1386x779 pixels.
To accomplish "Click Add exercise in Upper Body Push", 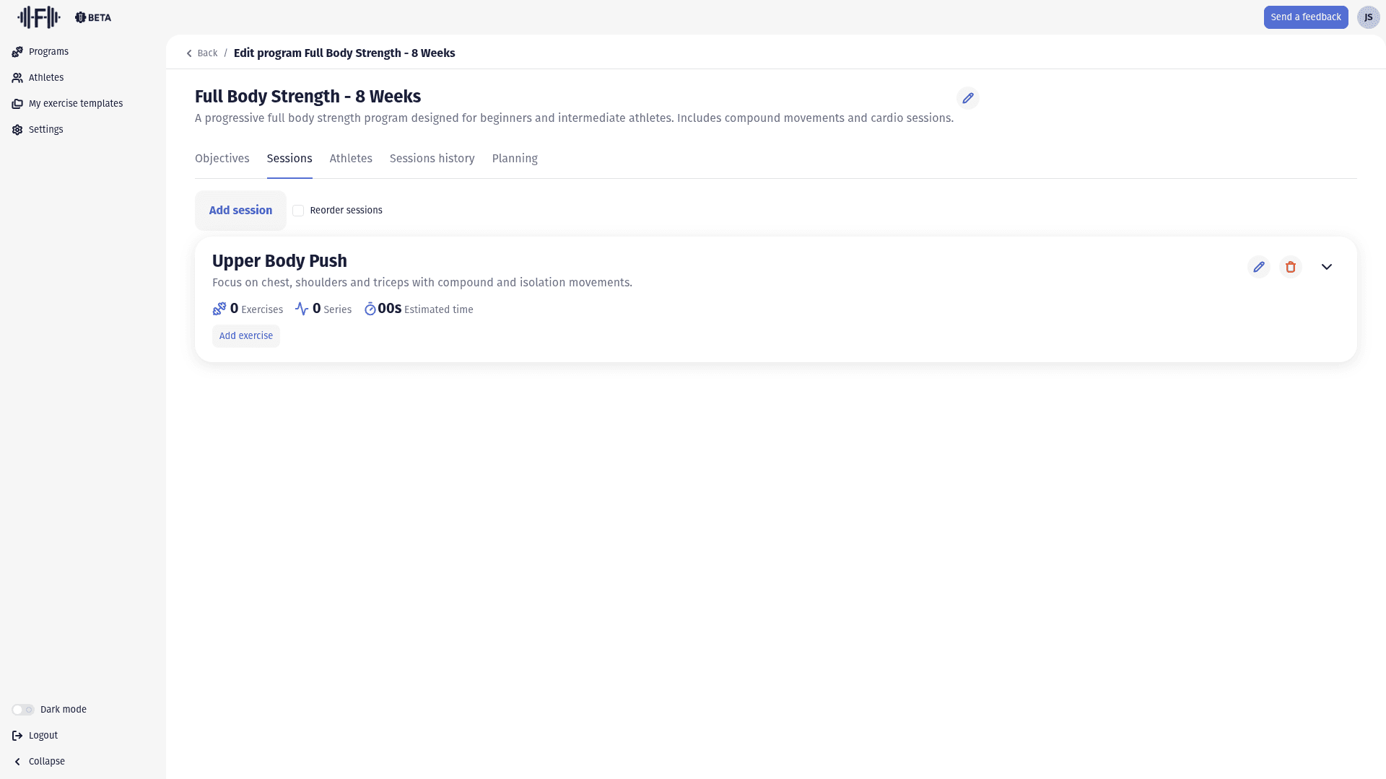I will coord(245,336).
